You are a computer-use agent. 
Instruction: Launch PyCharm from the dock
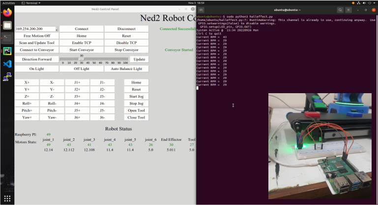click(7, 51)
